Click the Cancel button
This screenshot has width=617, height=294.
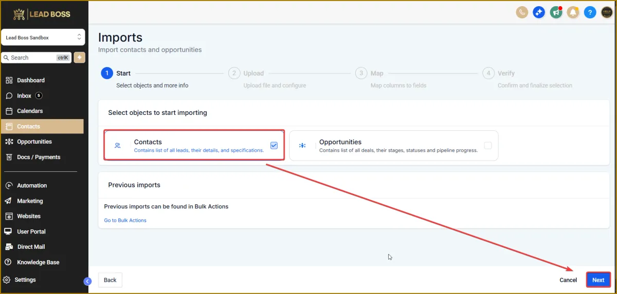(568, 280)
